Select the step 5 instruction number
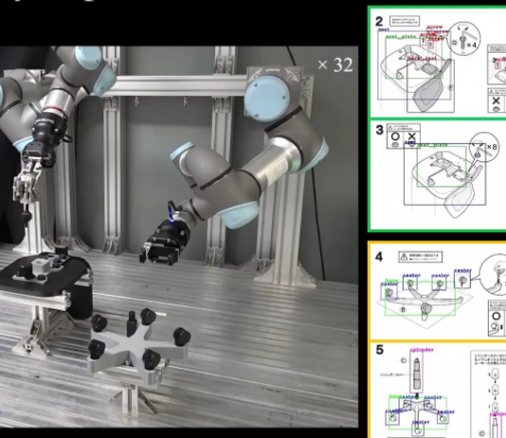The image size is (506, 438). tap(379, 350)
